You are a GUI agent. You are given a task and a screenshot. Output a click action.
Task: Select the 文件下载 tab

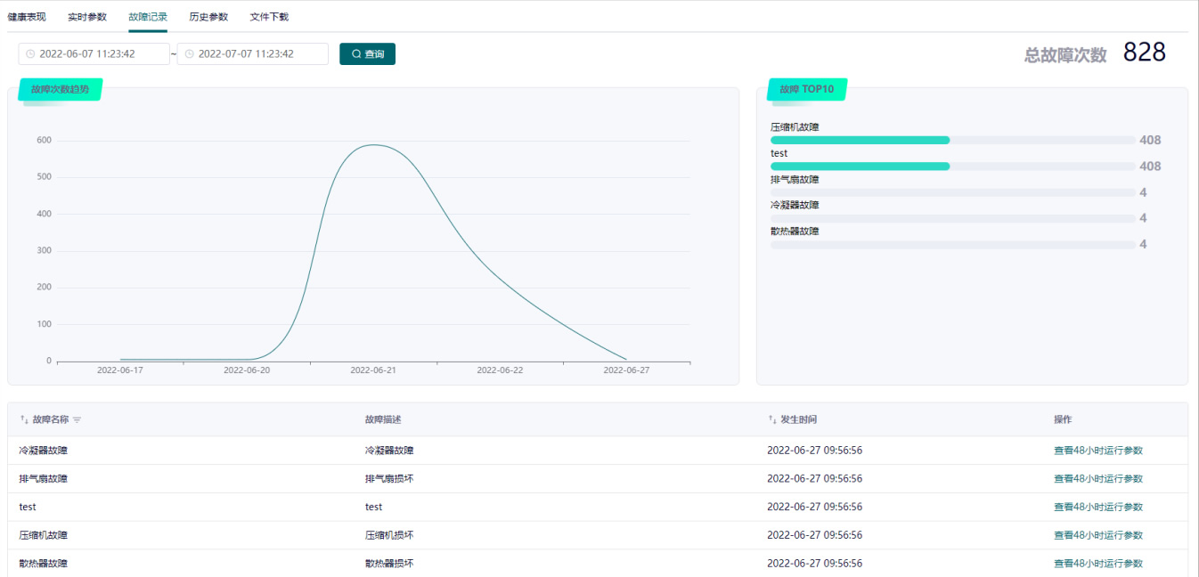click(269, 17)
